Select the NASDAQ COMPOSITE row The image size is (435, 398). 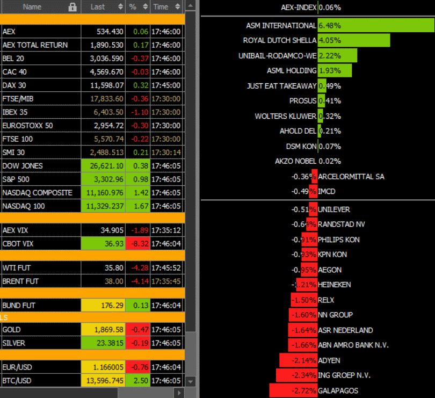(92, 193)
